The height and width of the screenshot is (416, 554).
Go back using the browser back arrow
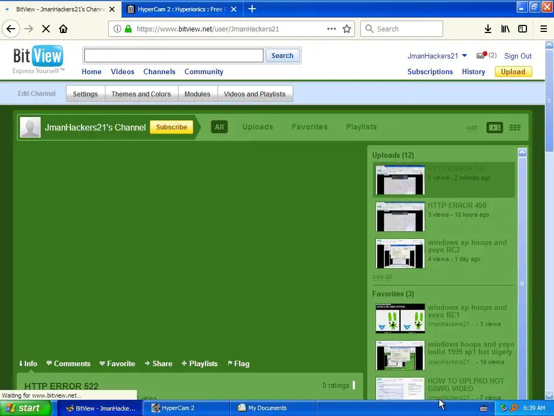tap(11, 29)
